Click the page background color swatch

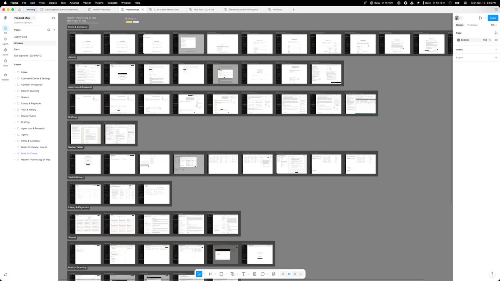point(459,40)
